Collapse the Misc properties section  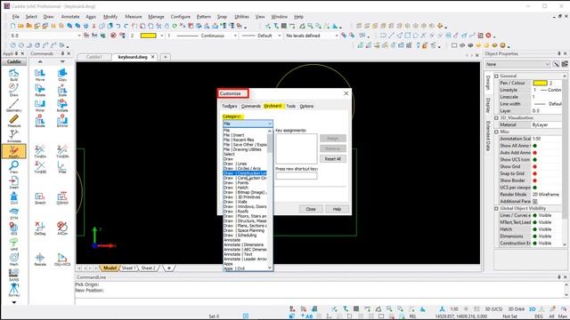click(x=496, y=132)
